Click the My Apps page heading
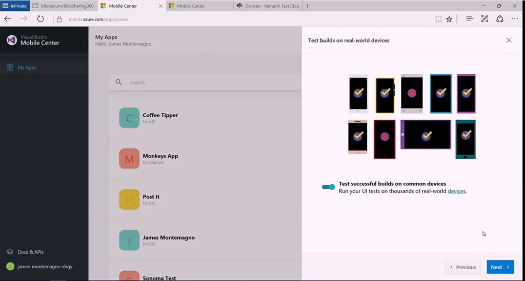Image resolution: width=525 pixels, height=281 pixels. 106,37
